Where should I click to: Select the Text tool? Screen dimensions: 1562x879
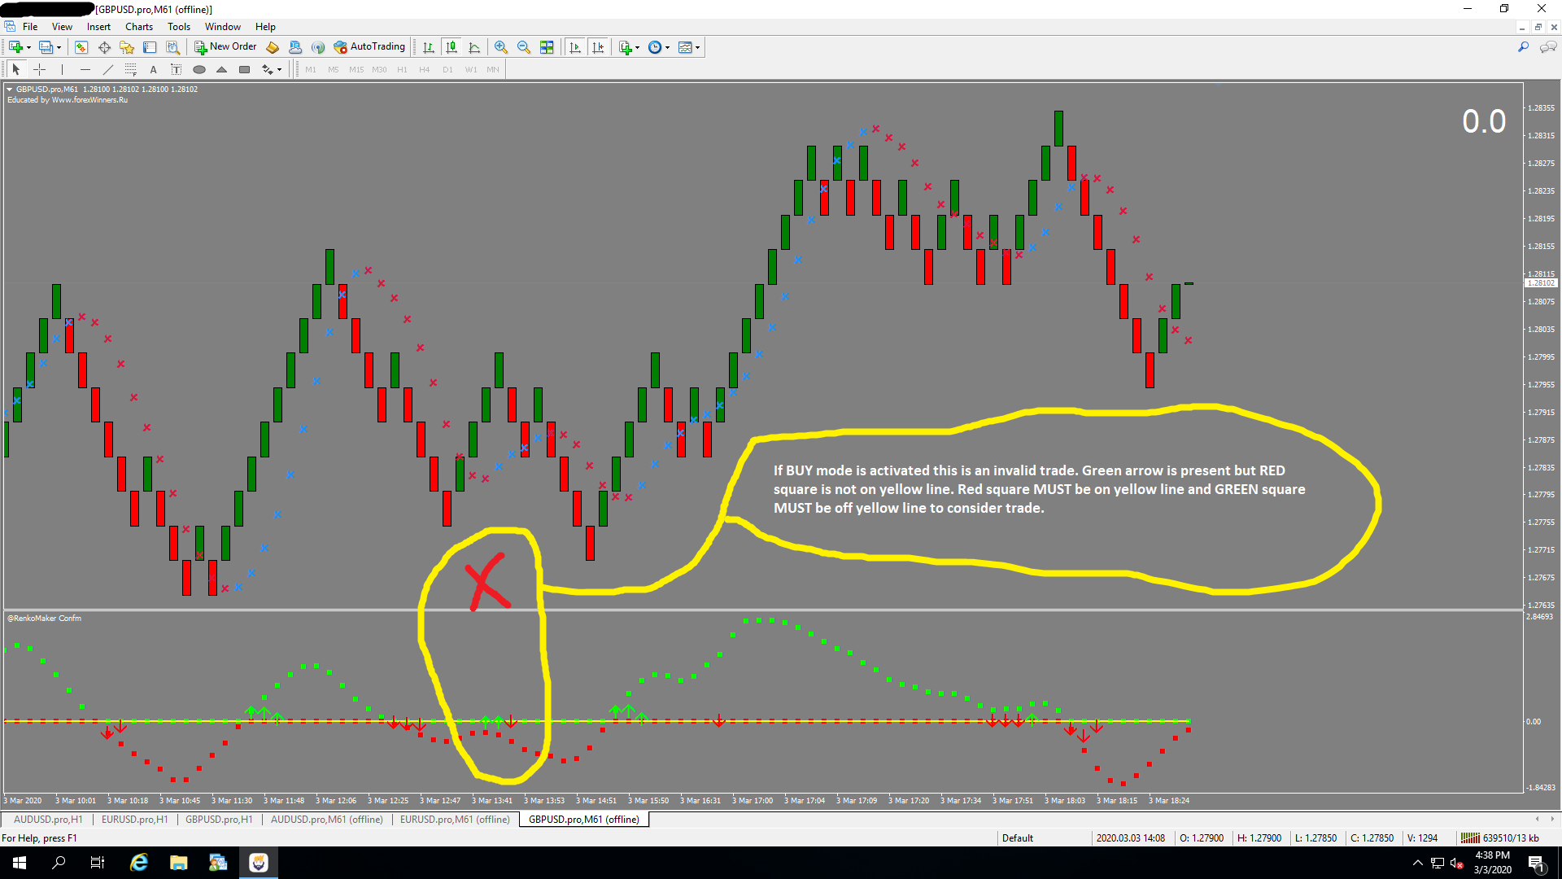pyautogui.click(x=153, y=69)
